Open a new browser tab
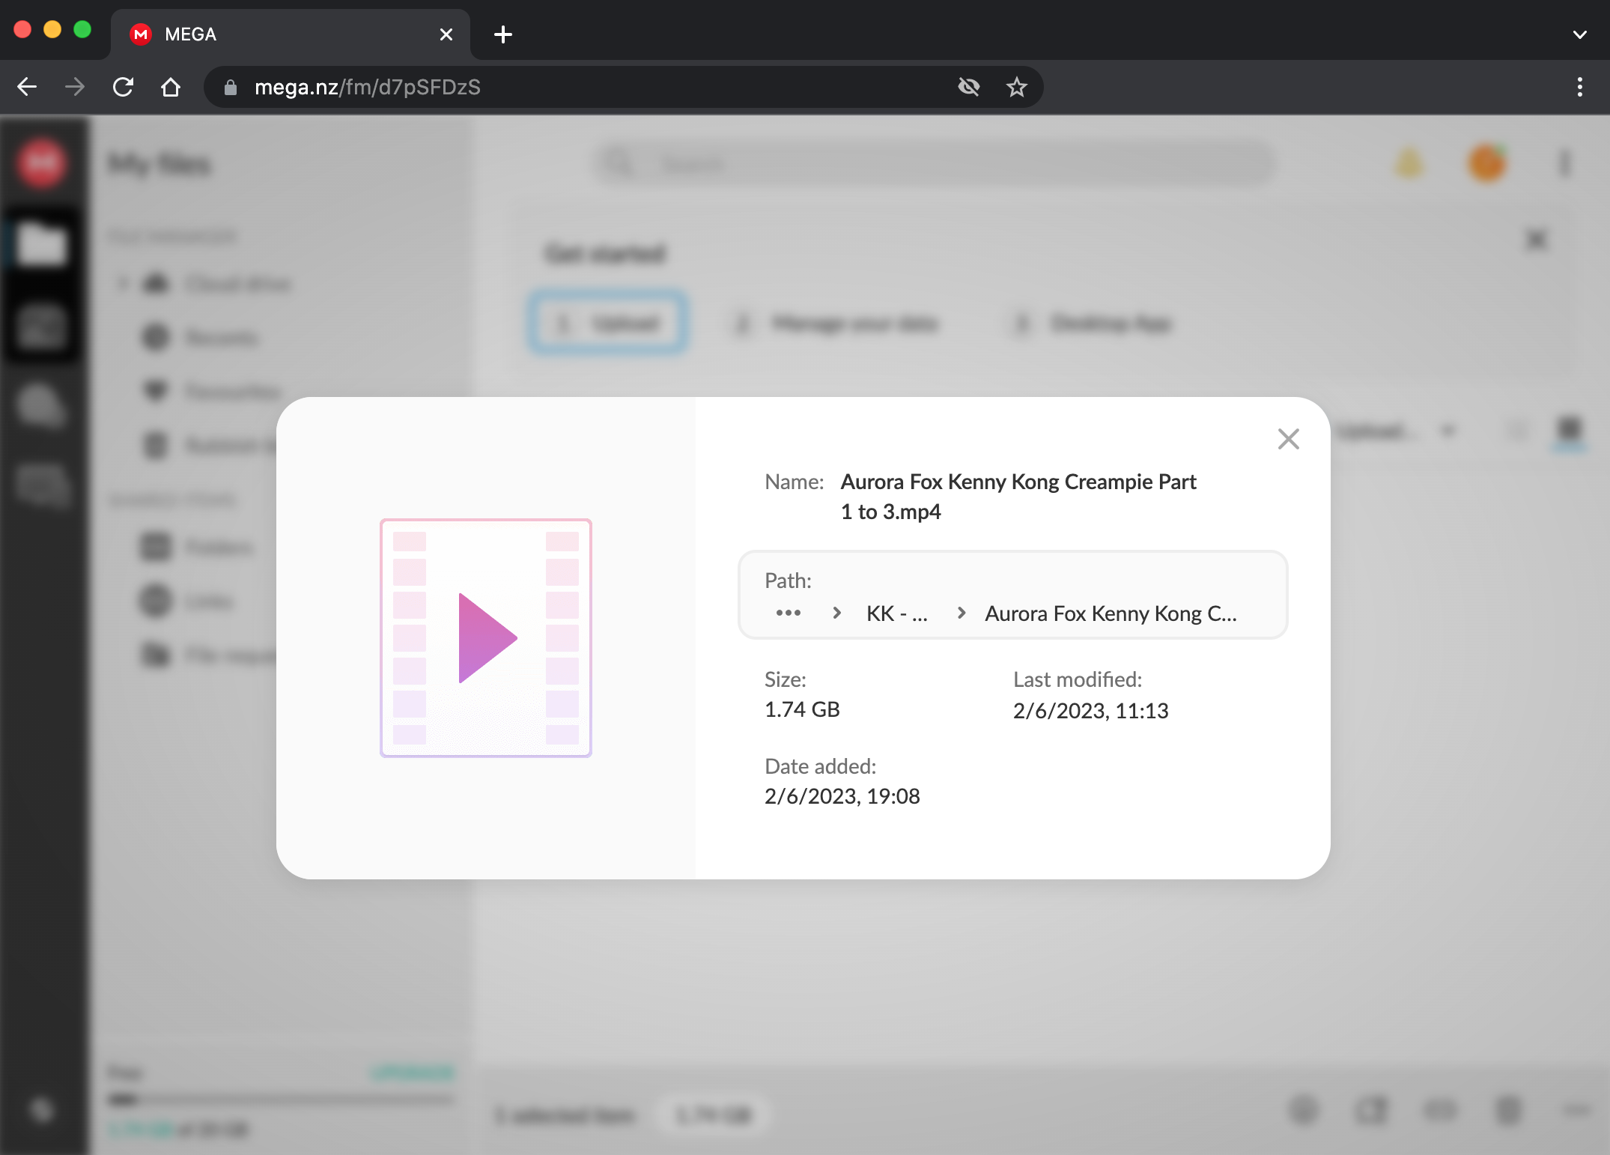This screenshot has height=1155, width=1610. (503, 34)
